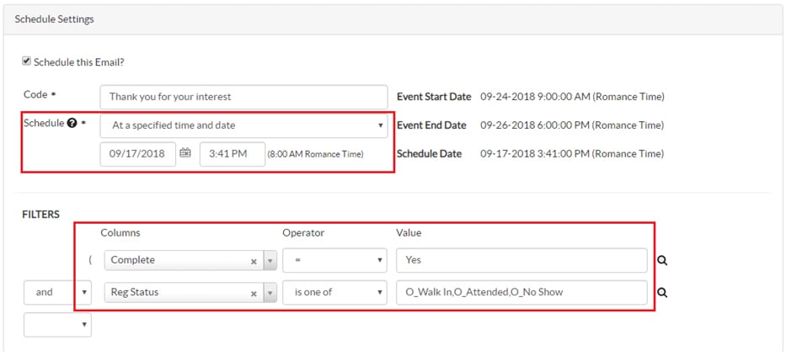Click the Value field with O_Walk In statuses
Image resolution: width=786 pixels, height=356 pixels.
point(521,293)
